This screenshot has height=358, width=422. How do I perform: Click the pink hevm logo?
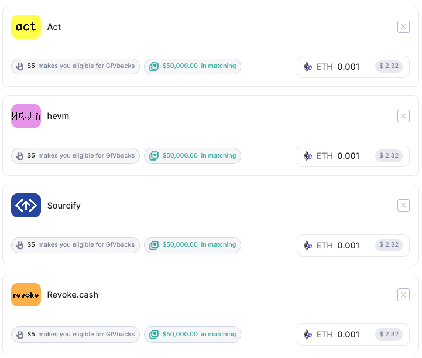[x=26, y=116]
